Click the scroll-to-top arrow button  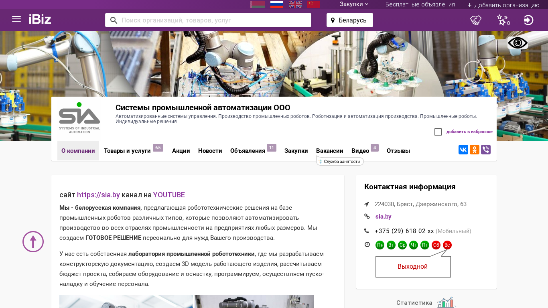[x=33, y=241]
